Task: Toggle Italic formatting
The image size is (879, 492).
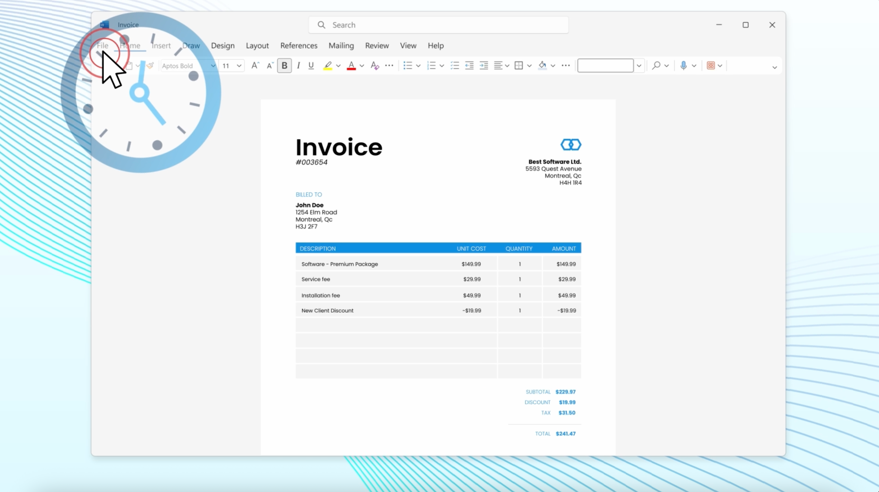Action: click(x=298, y=65)
